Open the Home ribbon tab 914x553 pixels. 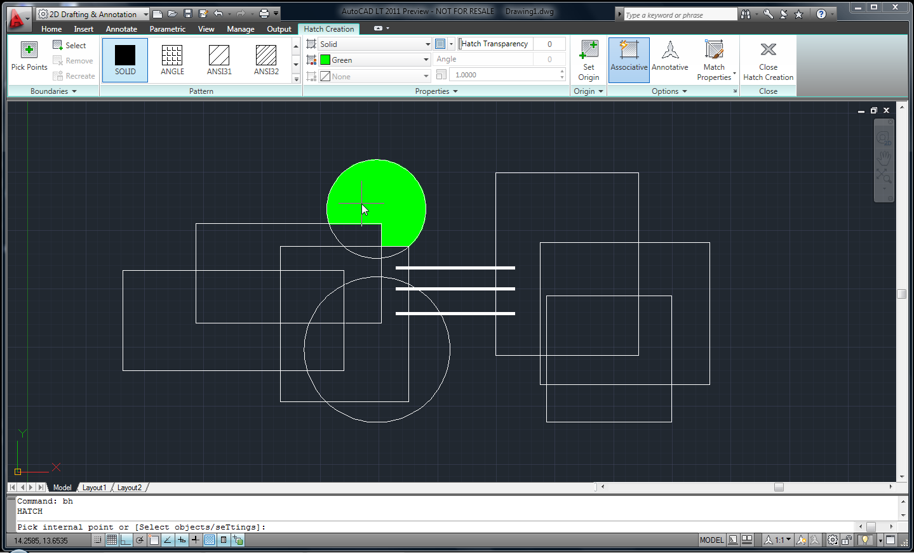[51, 29]
